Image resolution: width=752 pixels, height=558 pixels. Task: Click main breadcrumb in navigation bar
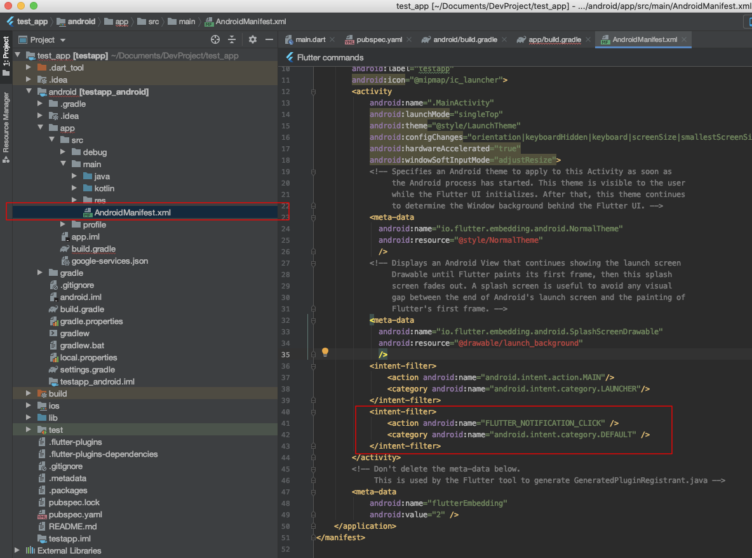click(x=182, y=22)
